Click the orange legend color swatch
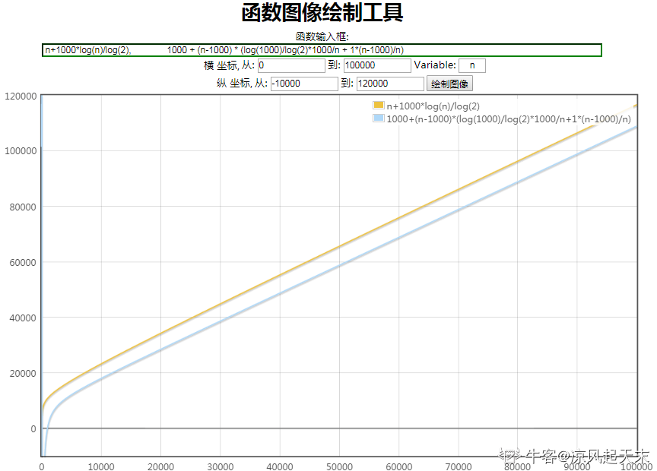Screen dimensions: 657x471 [x=379, y=106]
